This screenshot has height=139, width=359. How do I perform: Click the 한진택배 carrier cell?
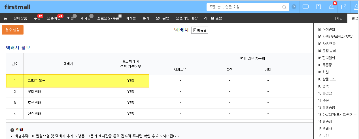click(68, 114)
